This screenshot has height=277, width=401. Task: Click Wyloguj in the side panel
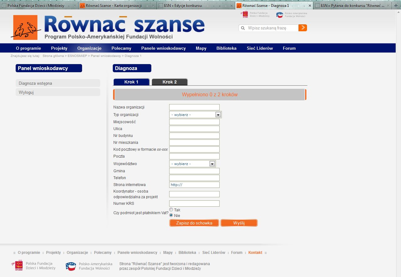point(58,92)
